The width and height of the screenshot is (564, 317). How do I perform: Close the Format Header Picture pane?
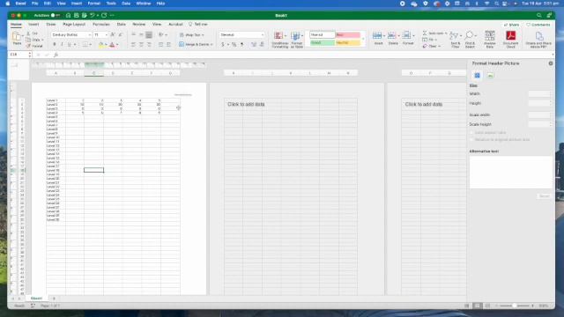[x=550, y=63]
